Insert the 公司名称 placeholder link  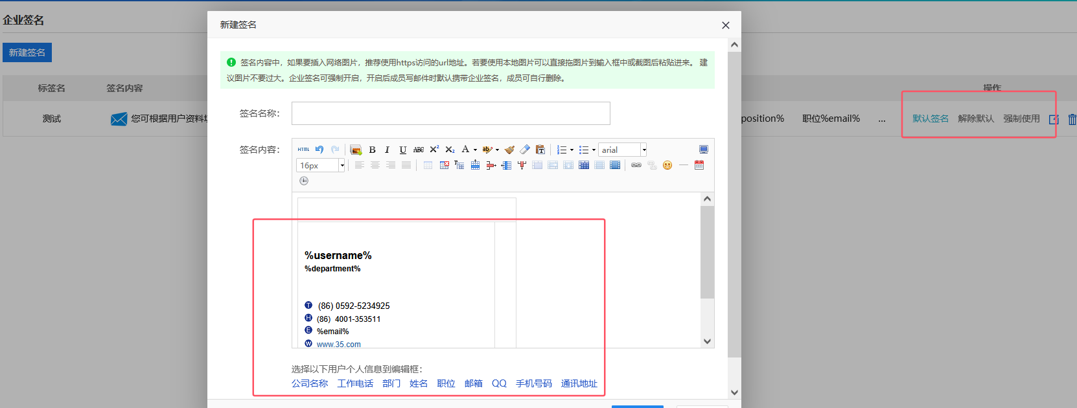(x=310, y=383)
